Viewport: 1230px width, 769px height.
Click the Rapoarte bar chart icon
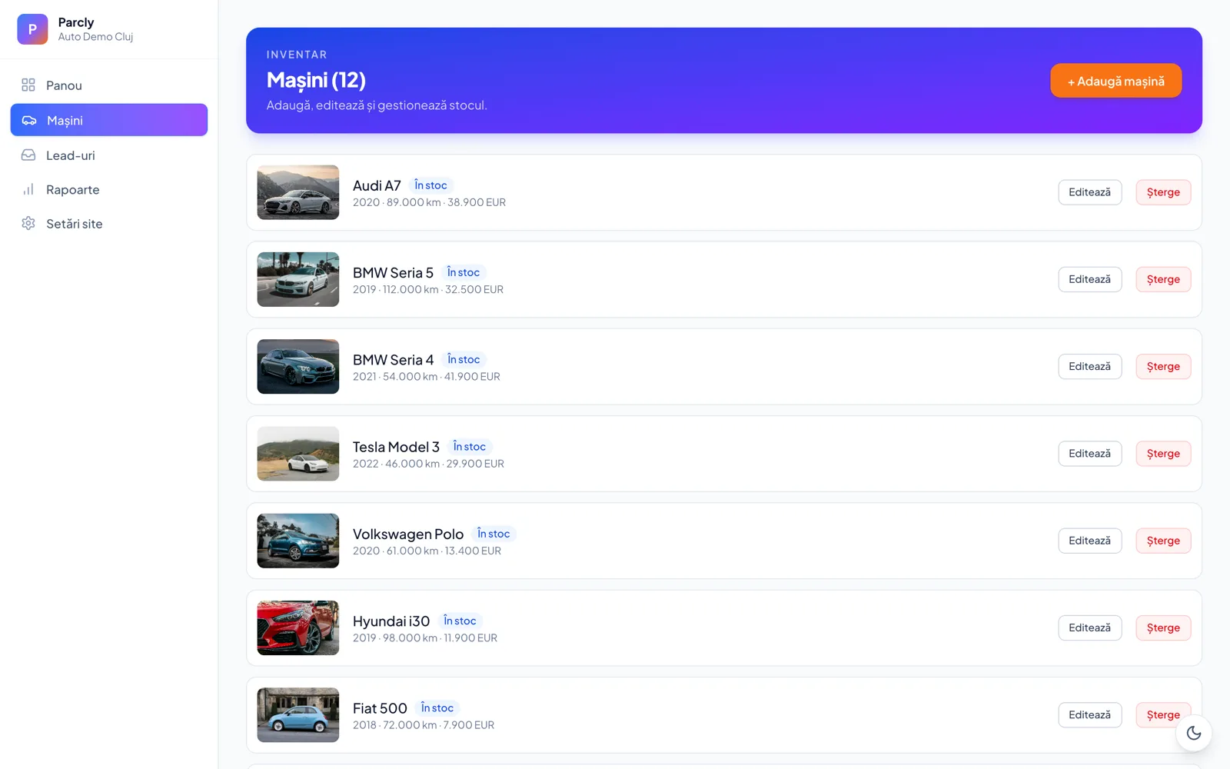pos(28,189)
